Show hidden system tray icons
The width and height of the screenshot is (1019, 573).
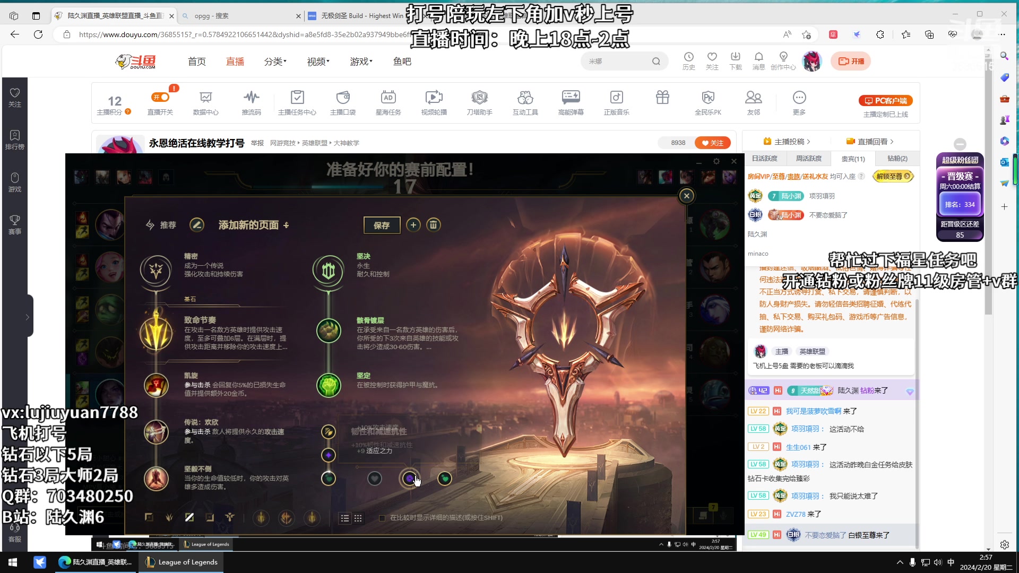(x=900, y=562)
